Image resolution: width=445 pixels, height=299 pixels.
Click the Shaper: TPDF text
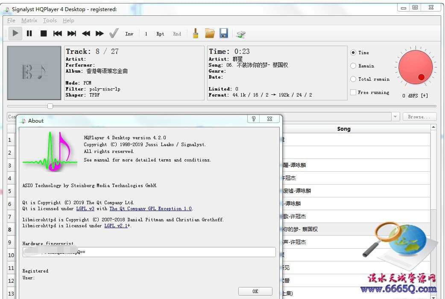coord(82,95)
